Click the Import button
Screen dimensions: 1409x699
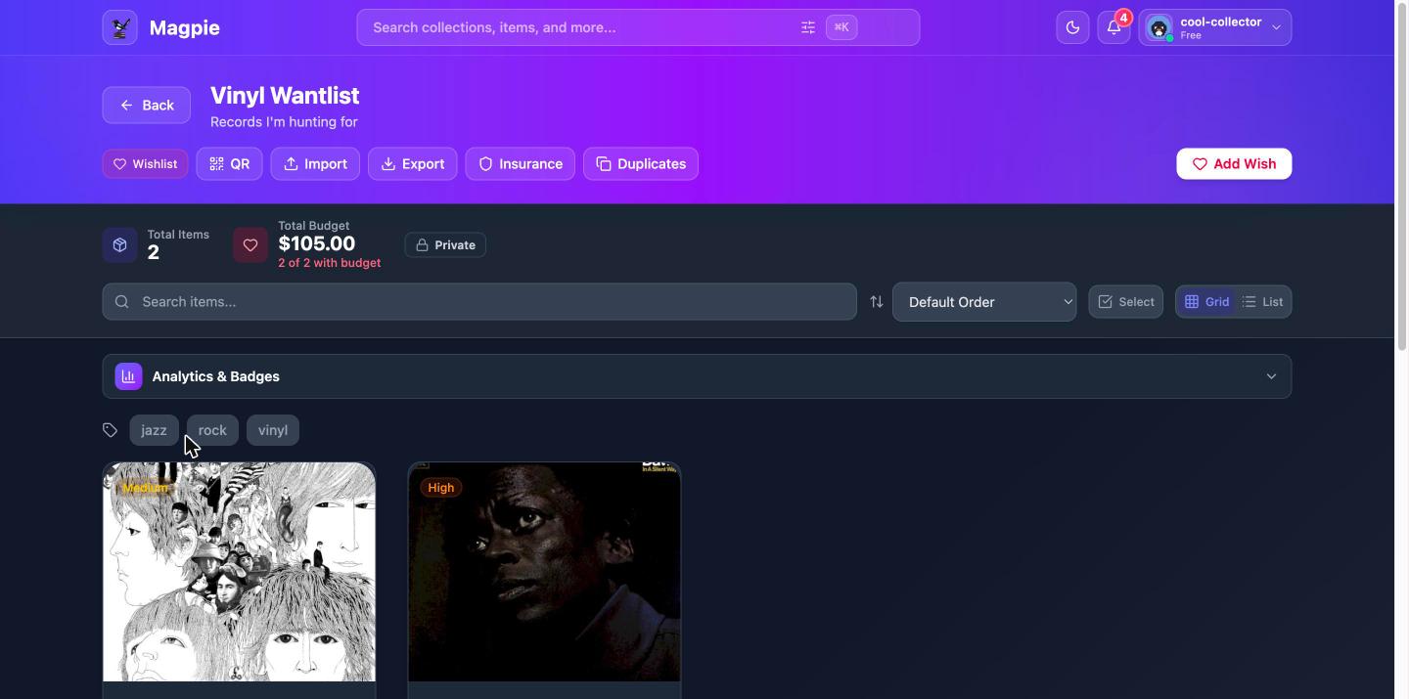point(316,164)
